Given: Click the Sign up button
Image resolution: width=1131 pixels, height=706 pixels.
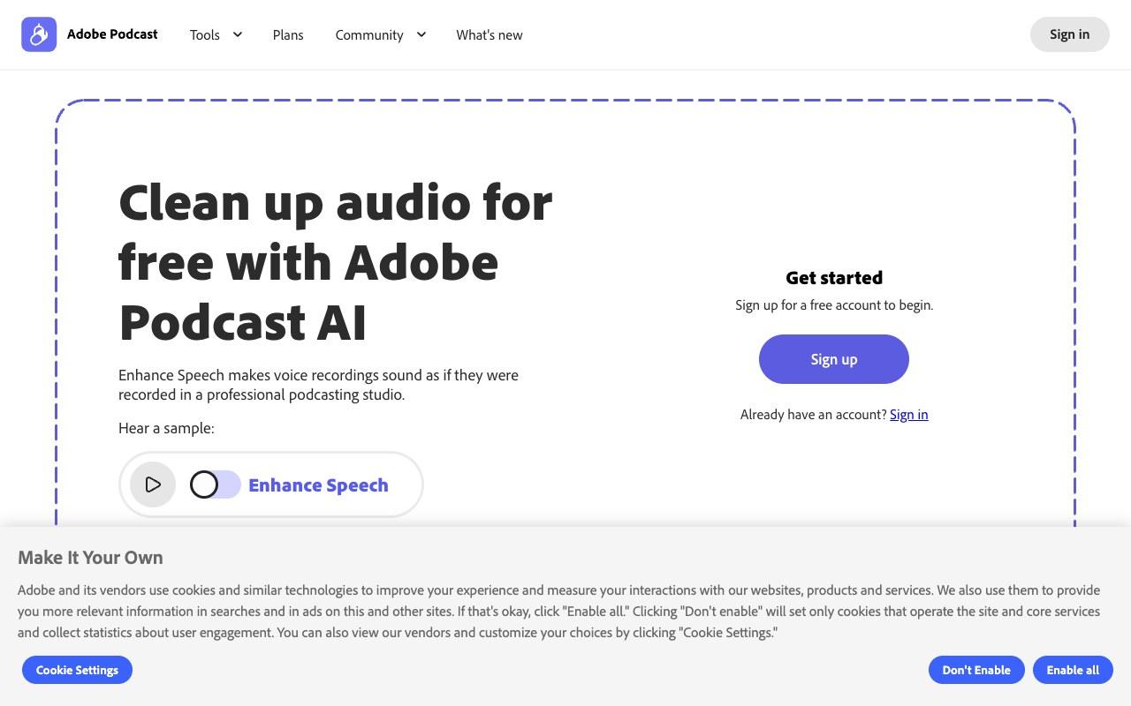Looking at the screenshot, I should click(x=834, y=359).
